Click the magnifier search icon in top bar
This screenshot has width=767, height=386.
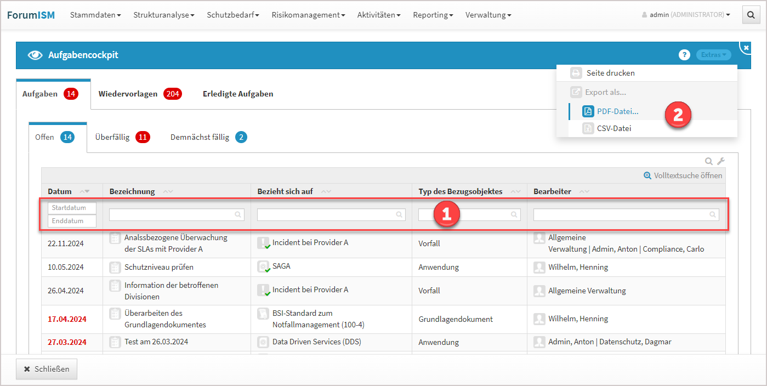(751, 15)
